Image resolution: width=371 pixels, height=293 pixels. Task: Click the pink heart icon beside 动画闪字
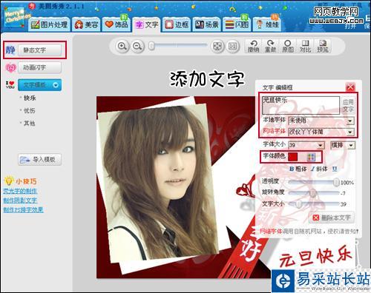(x=10, y=67)
